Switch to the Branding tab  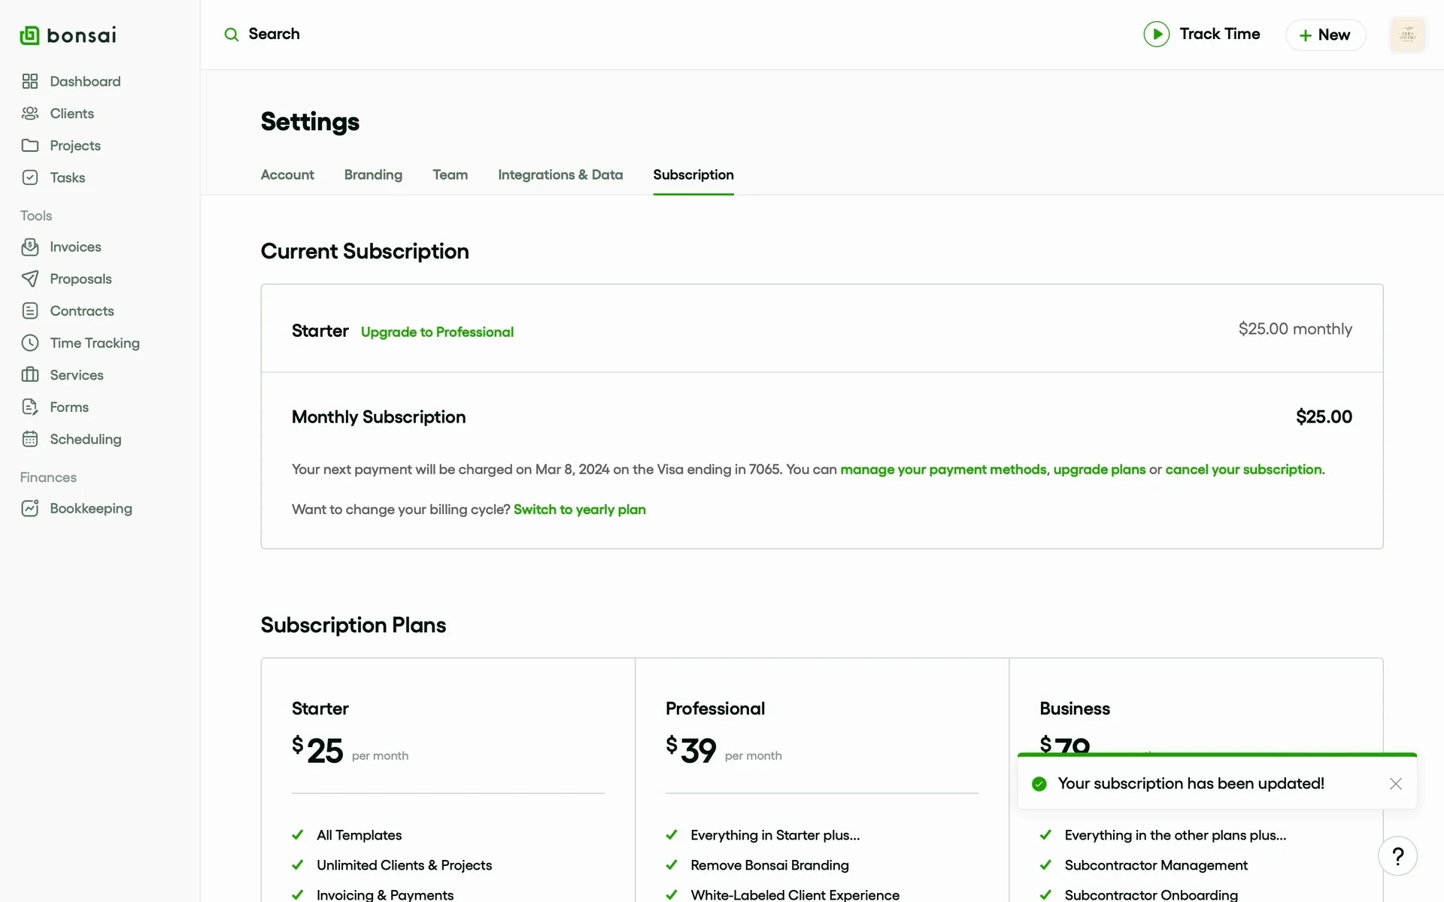point(373,174)
